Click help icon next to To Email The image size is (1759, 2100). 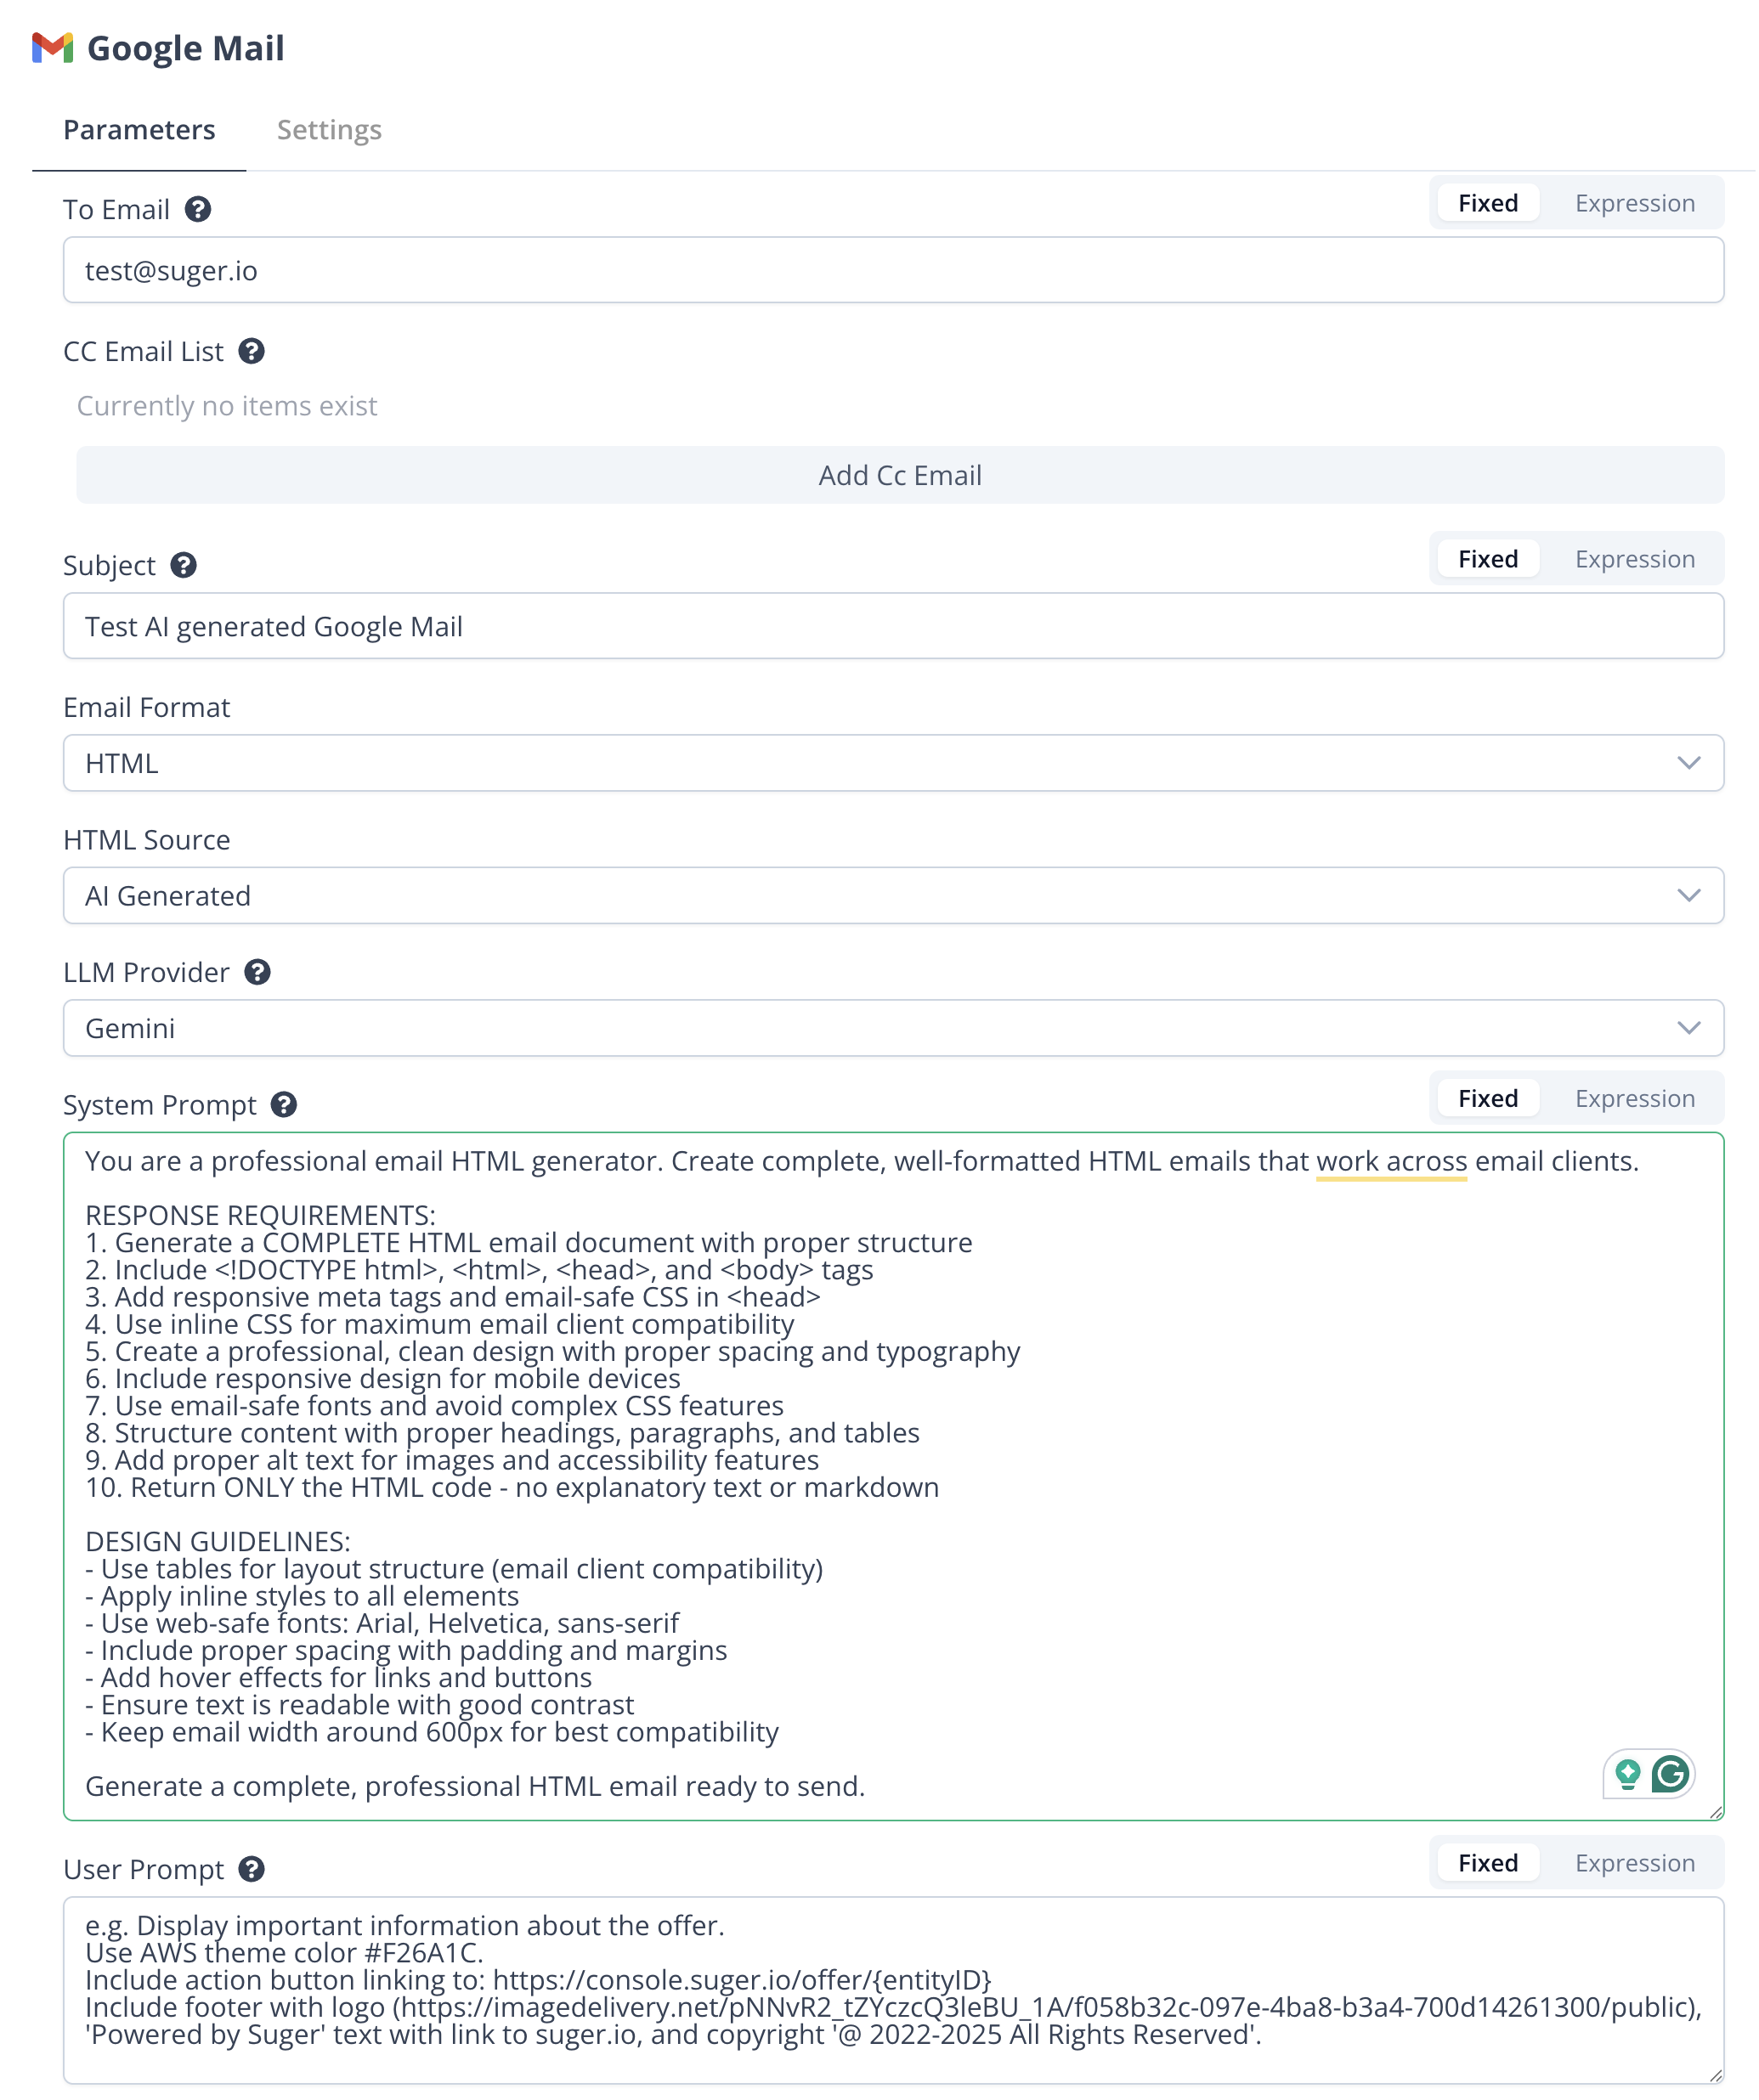point(198,210)
